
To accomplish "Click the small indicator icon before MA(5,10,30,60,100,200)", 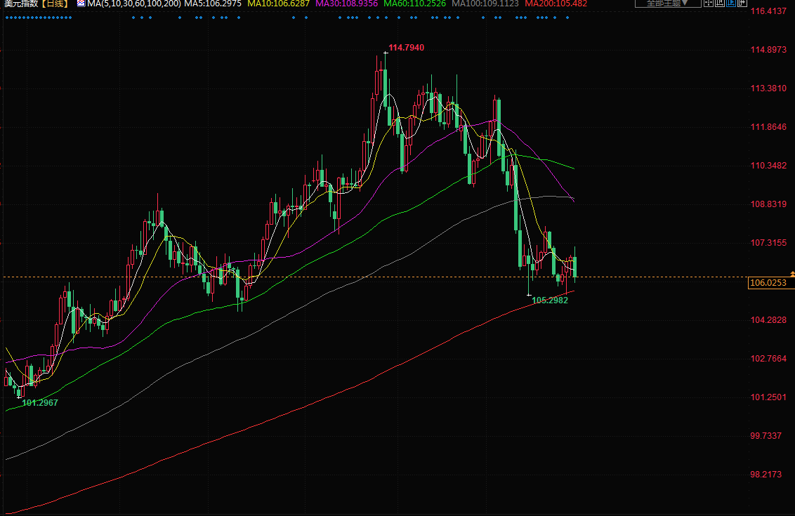I will coord(80,4).
